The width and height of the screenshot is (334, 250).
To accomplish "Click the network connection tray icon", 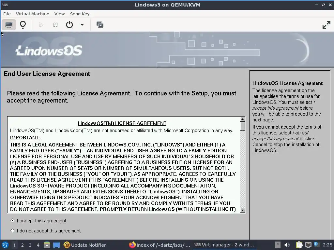I will pyautogui.click(x=308, y=245).
